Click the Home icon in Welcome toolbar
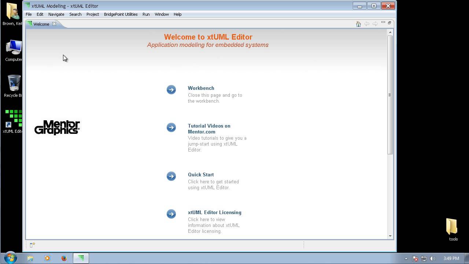The width and height of the screenshot is (469, 264). (358, 24)
